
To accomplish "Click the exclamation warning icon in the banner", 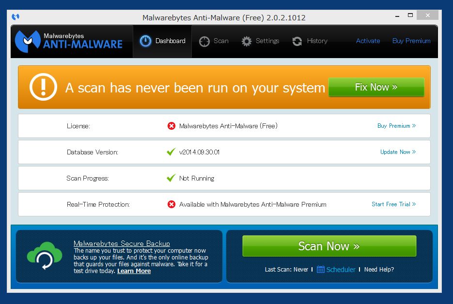I will (43, 87).
